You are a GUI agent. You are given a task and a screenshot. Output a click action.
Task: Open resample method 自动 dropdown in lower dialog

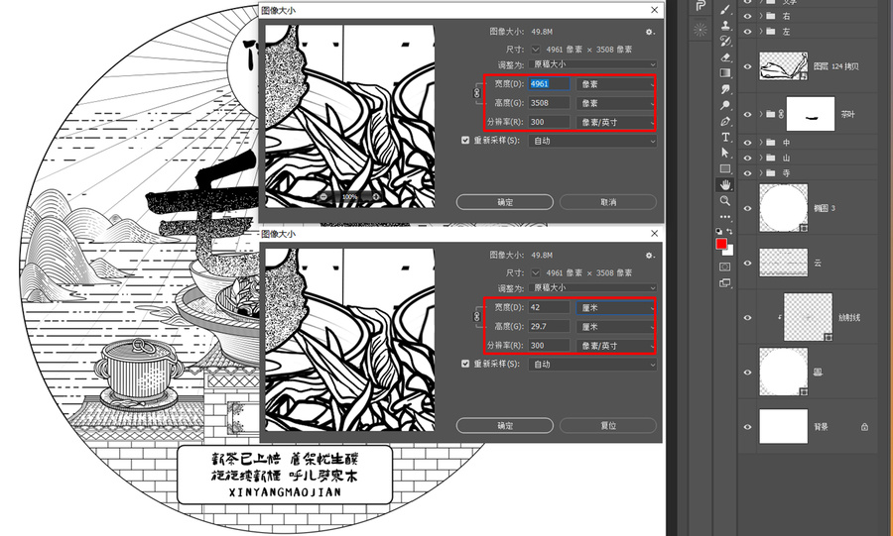592,364
